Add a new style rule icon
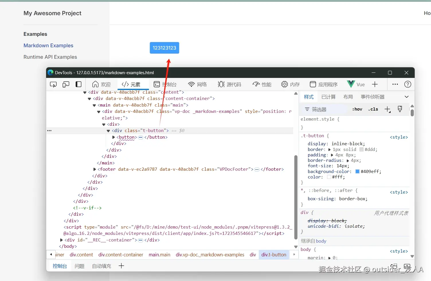Screen dimensions: 431x281 coord(387,109)
